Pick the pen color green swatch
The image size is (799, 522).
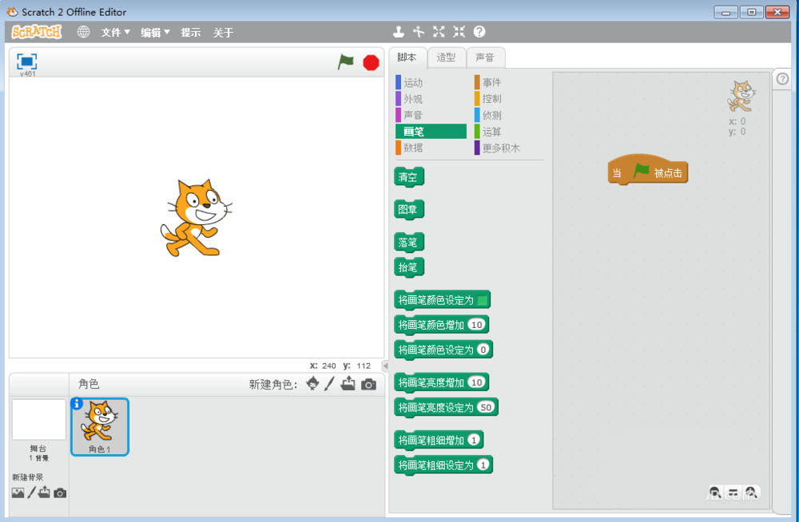[x=482, y=300]
